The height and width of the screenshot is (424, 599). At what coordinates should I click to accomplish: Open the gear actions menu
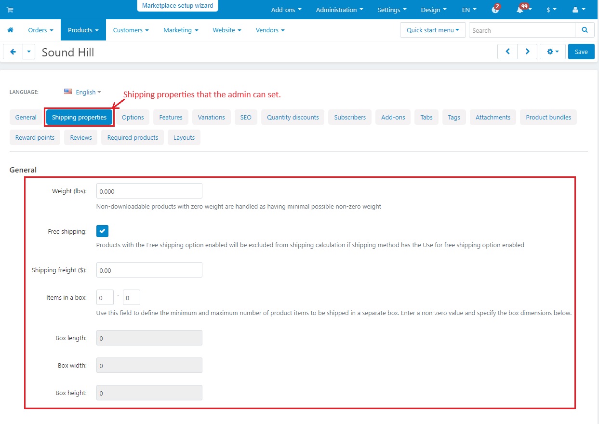(x=553, y=52)
